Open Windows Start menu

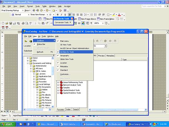8,124
